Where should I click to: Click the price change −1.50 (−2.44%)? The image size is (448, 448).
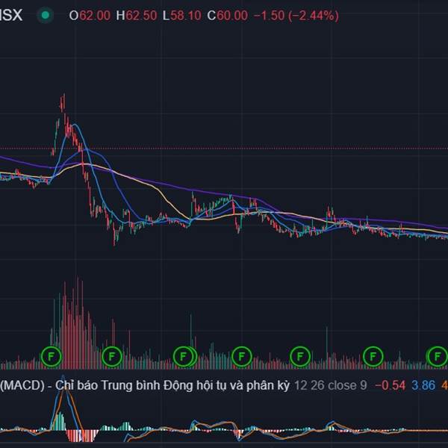click(296, 16)
